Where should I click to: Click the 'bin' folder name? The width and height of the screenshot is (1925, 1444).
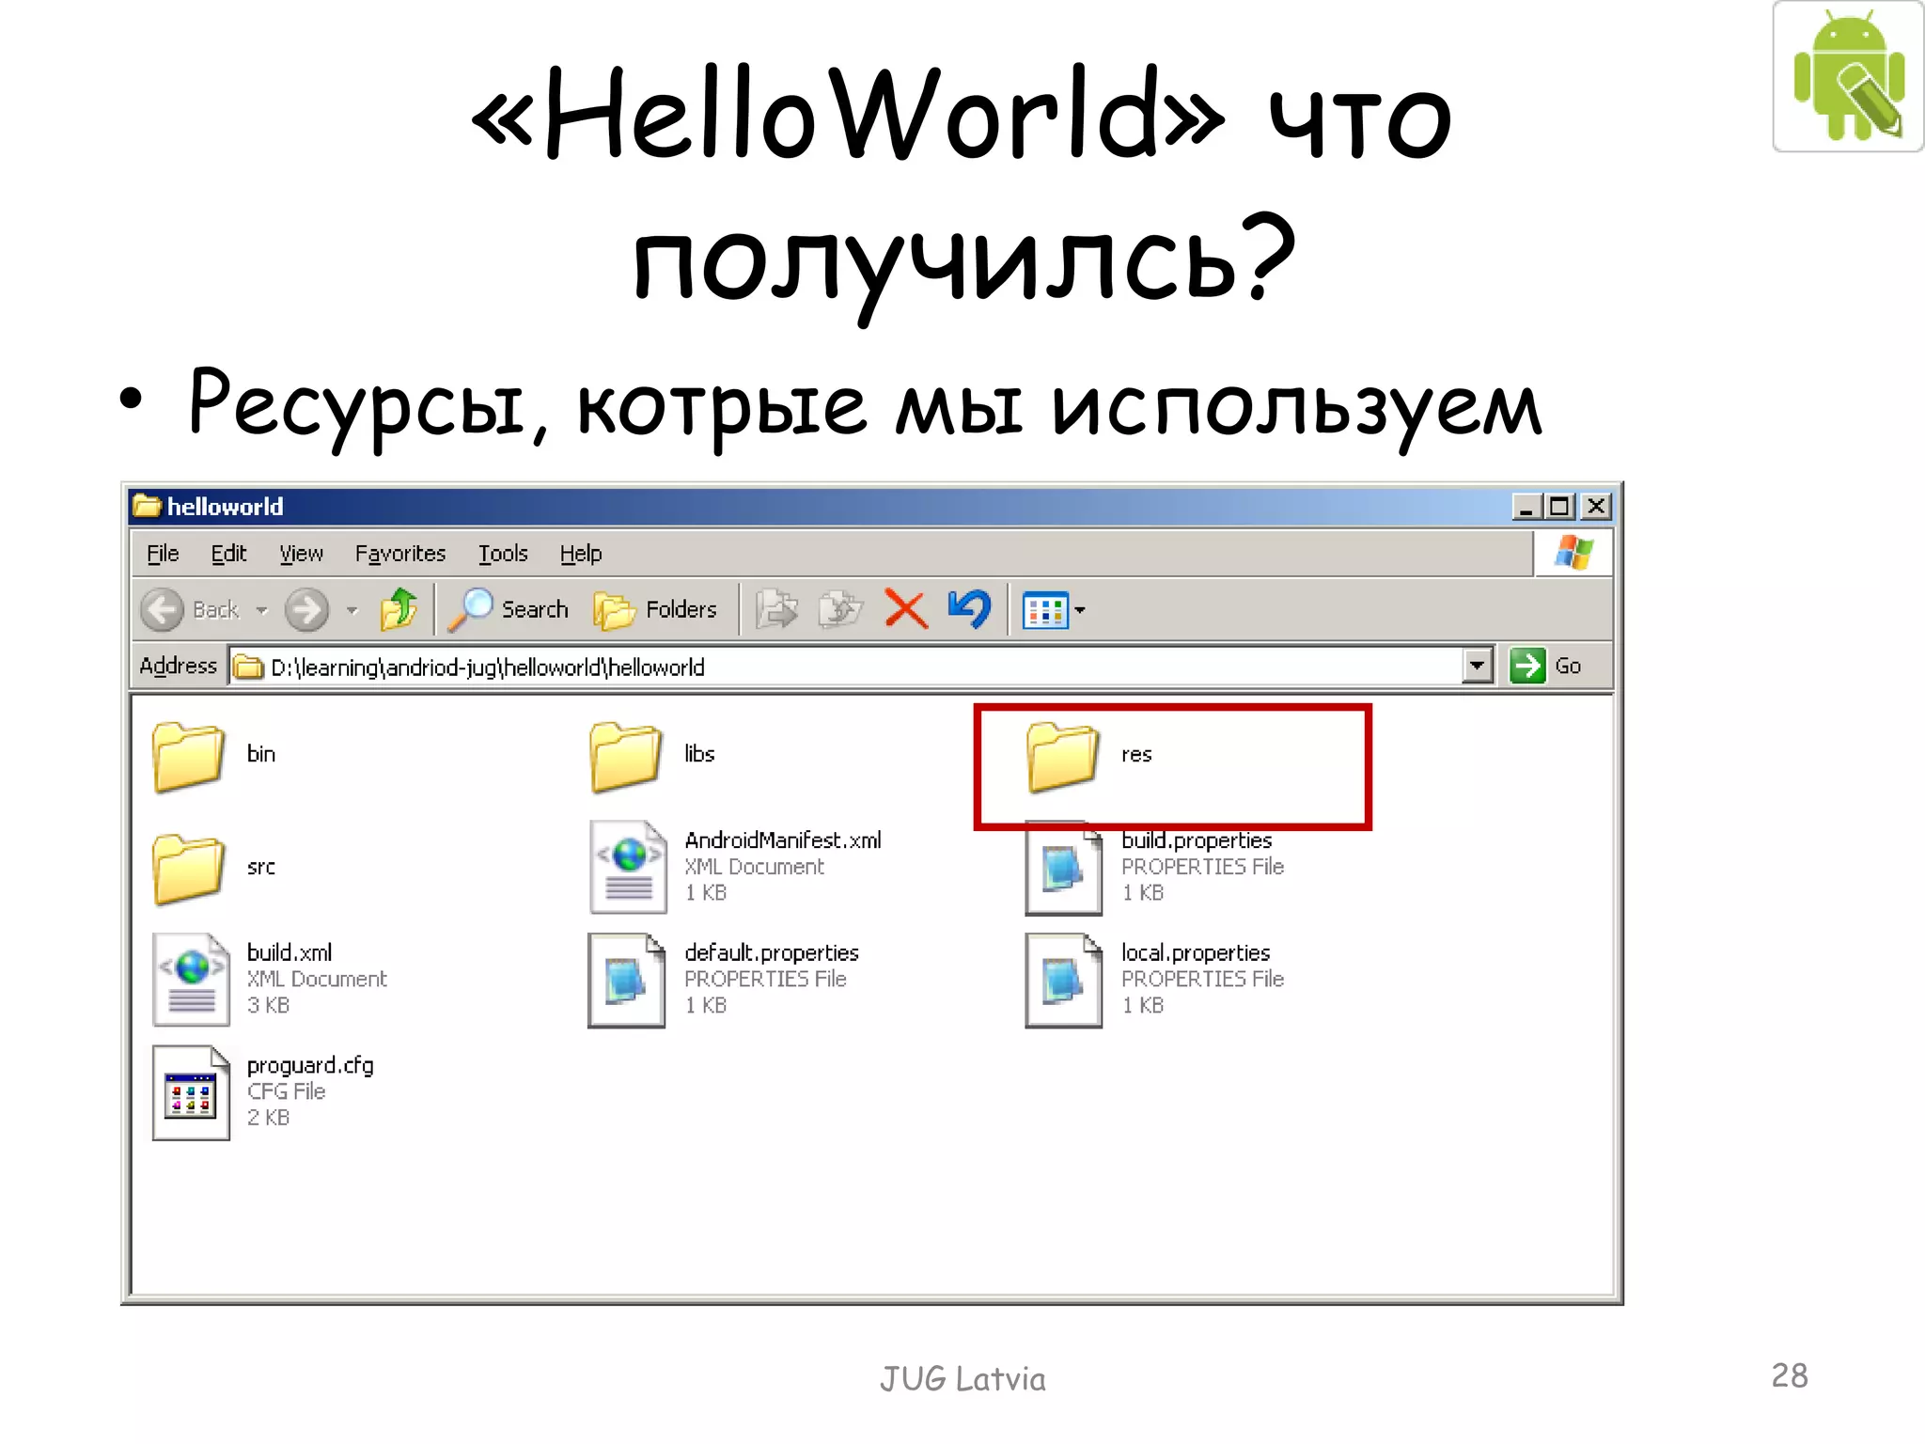[x=261, y=754]
